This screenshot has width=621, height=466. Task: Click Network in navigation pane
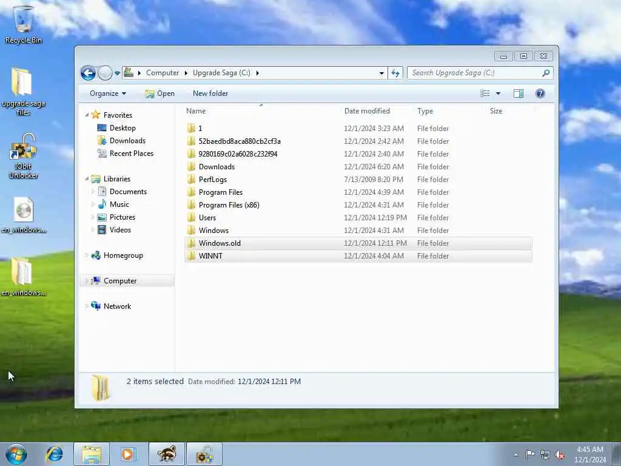click(x=117, y=306)
